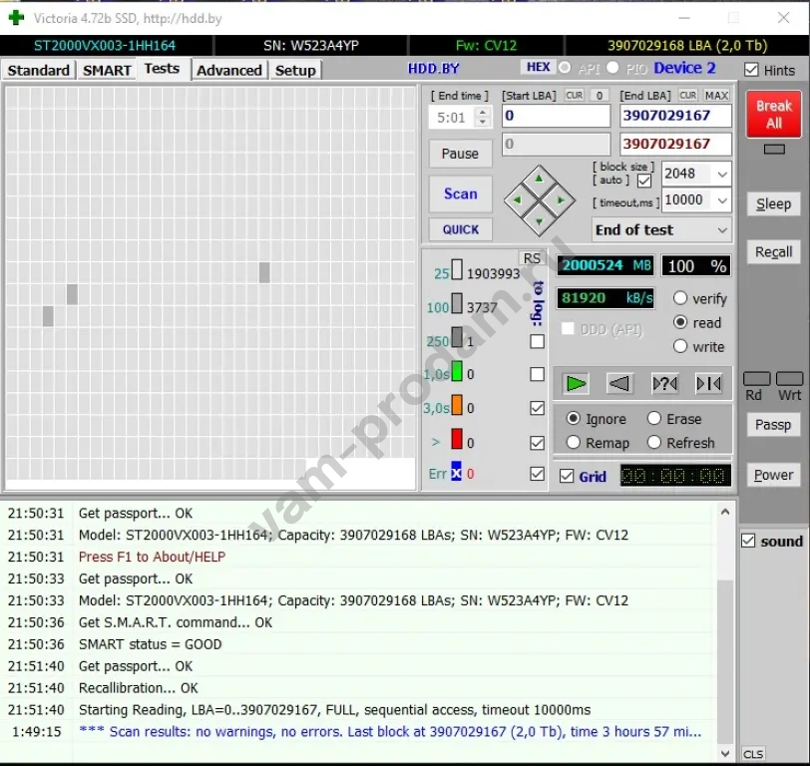This screenshot has width=810, height=766.
Task: Open the timeout 10000 dropdown
Action: (722, 200)
